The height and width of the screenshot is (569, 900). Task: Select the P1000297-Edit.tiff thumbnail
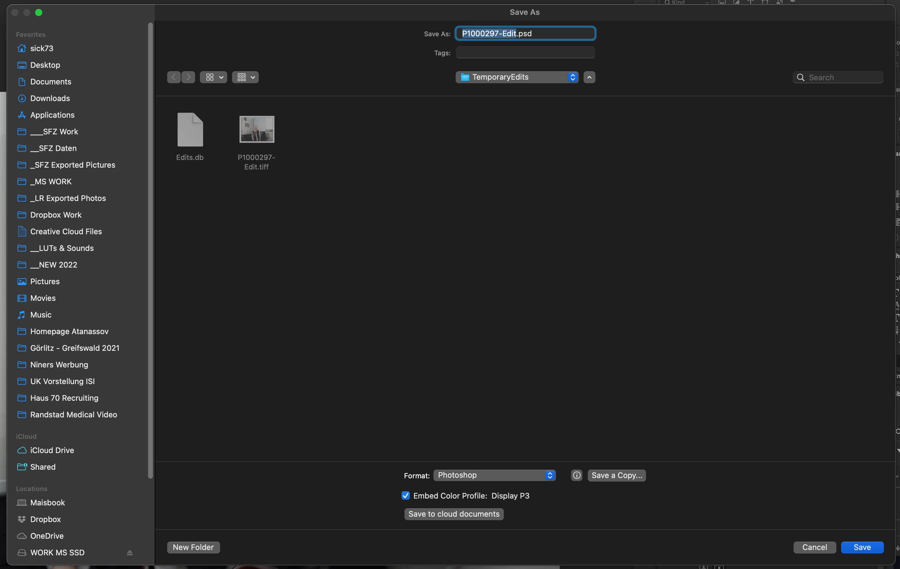[256, 129]
